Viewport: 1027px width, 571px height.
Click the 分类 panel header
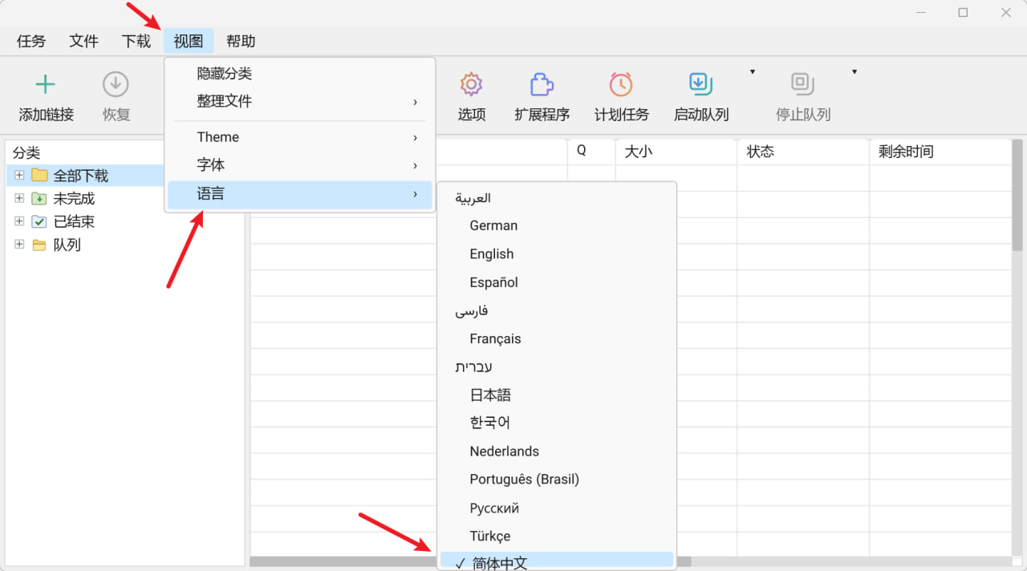point(26,152)
